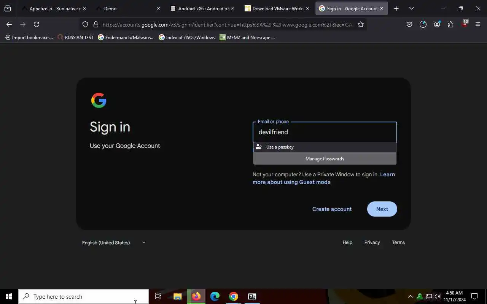Image resolution: width=487 pixels, height=304 pixels.
Task: Open the Extensions puzzle icon
Action: 450,24
